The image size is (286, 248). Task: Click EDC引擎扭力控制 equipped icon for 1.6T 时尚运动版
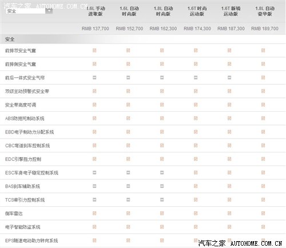tap(196, 159)
